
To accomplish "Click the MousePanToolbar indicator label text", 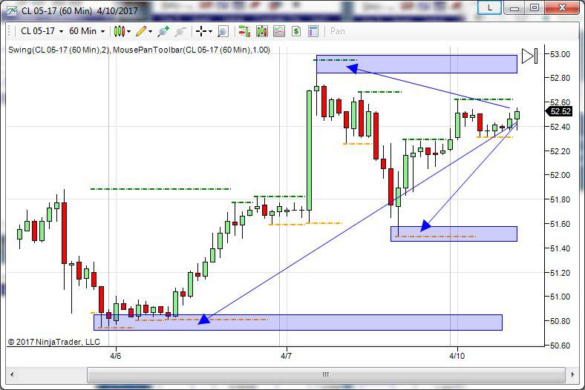I will (192, 50).
